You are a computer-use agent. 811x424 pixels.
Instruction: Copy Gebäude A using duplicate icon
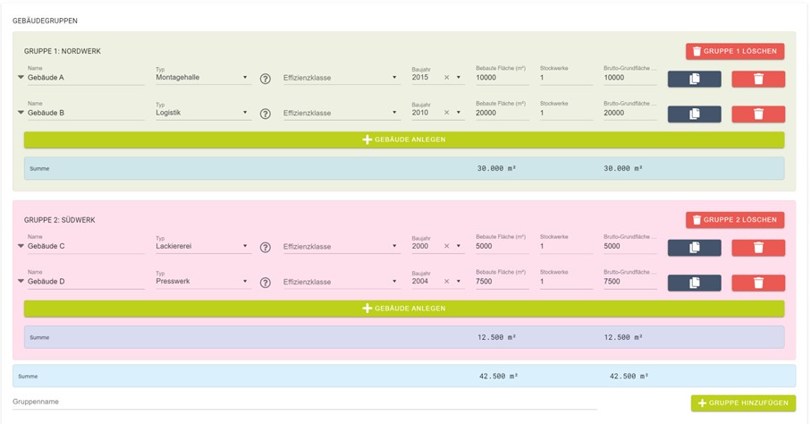pyautogui.click(x=694, y=79)
